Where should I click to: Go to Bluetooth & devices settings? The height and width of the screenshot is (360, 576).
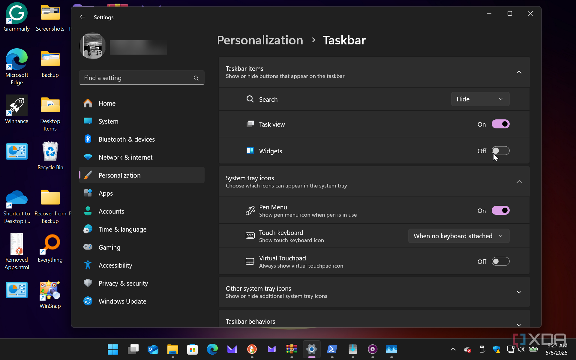click(x=126, y=139)
